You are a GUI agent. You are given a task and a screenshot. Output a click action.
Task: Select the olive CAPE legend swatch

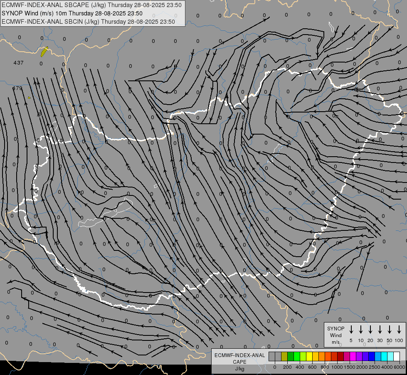284,356
